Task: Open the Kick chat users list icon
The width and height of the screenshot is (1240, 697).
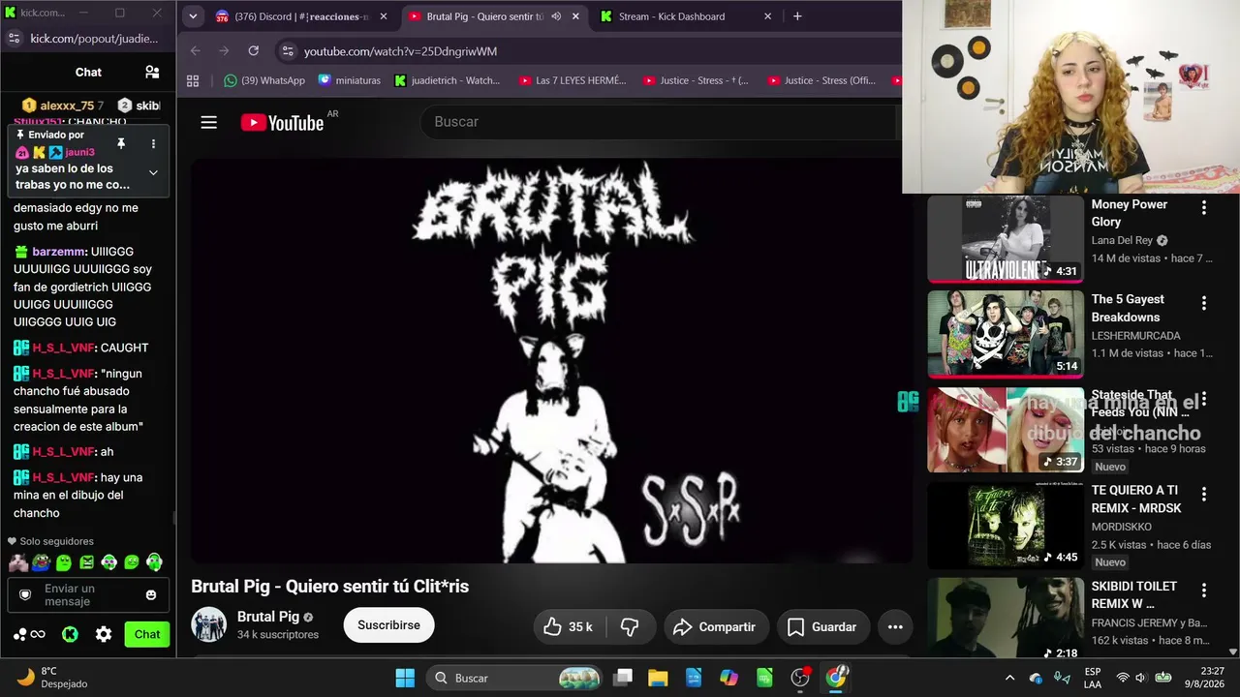Action: click(x=152, y=72)
